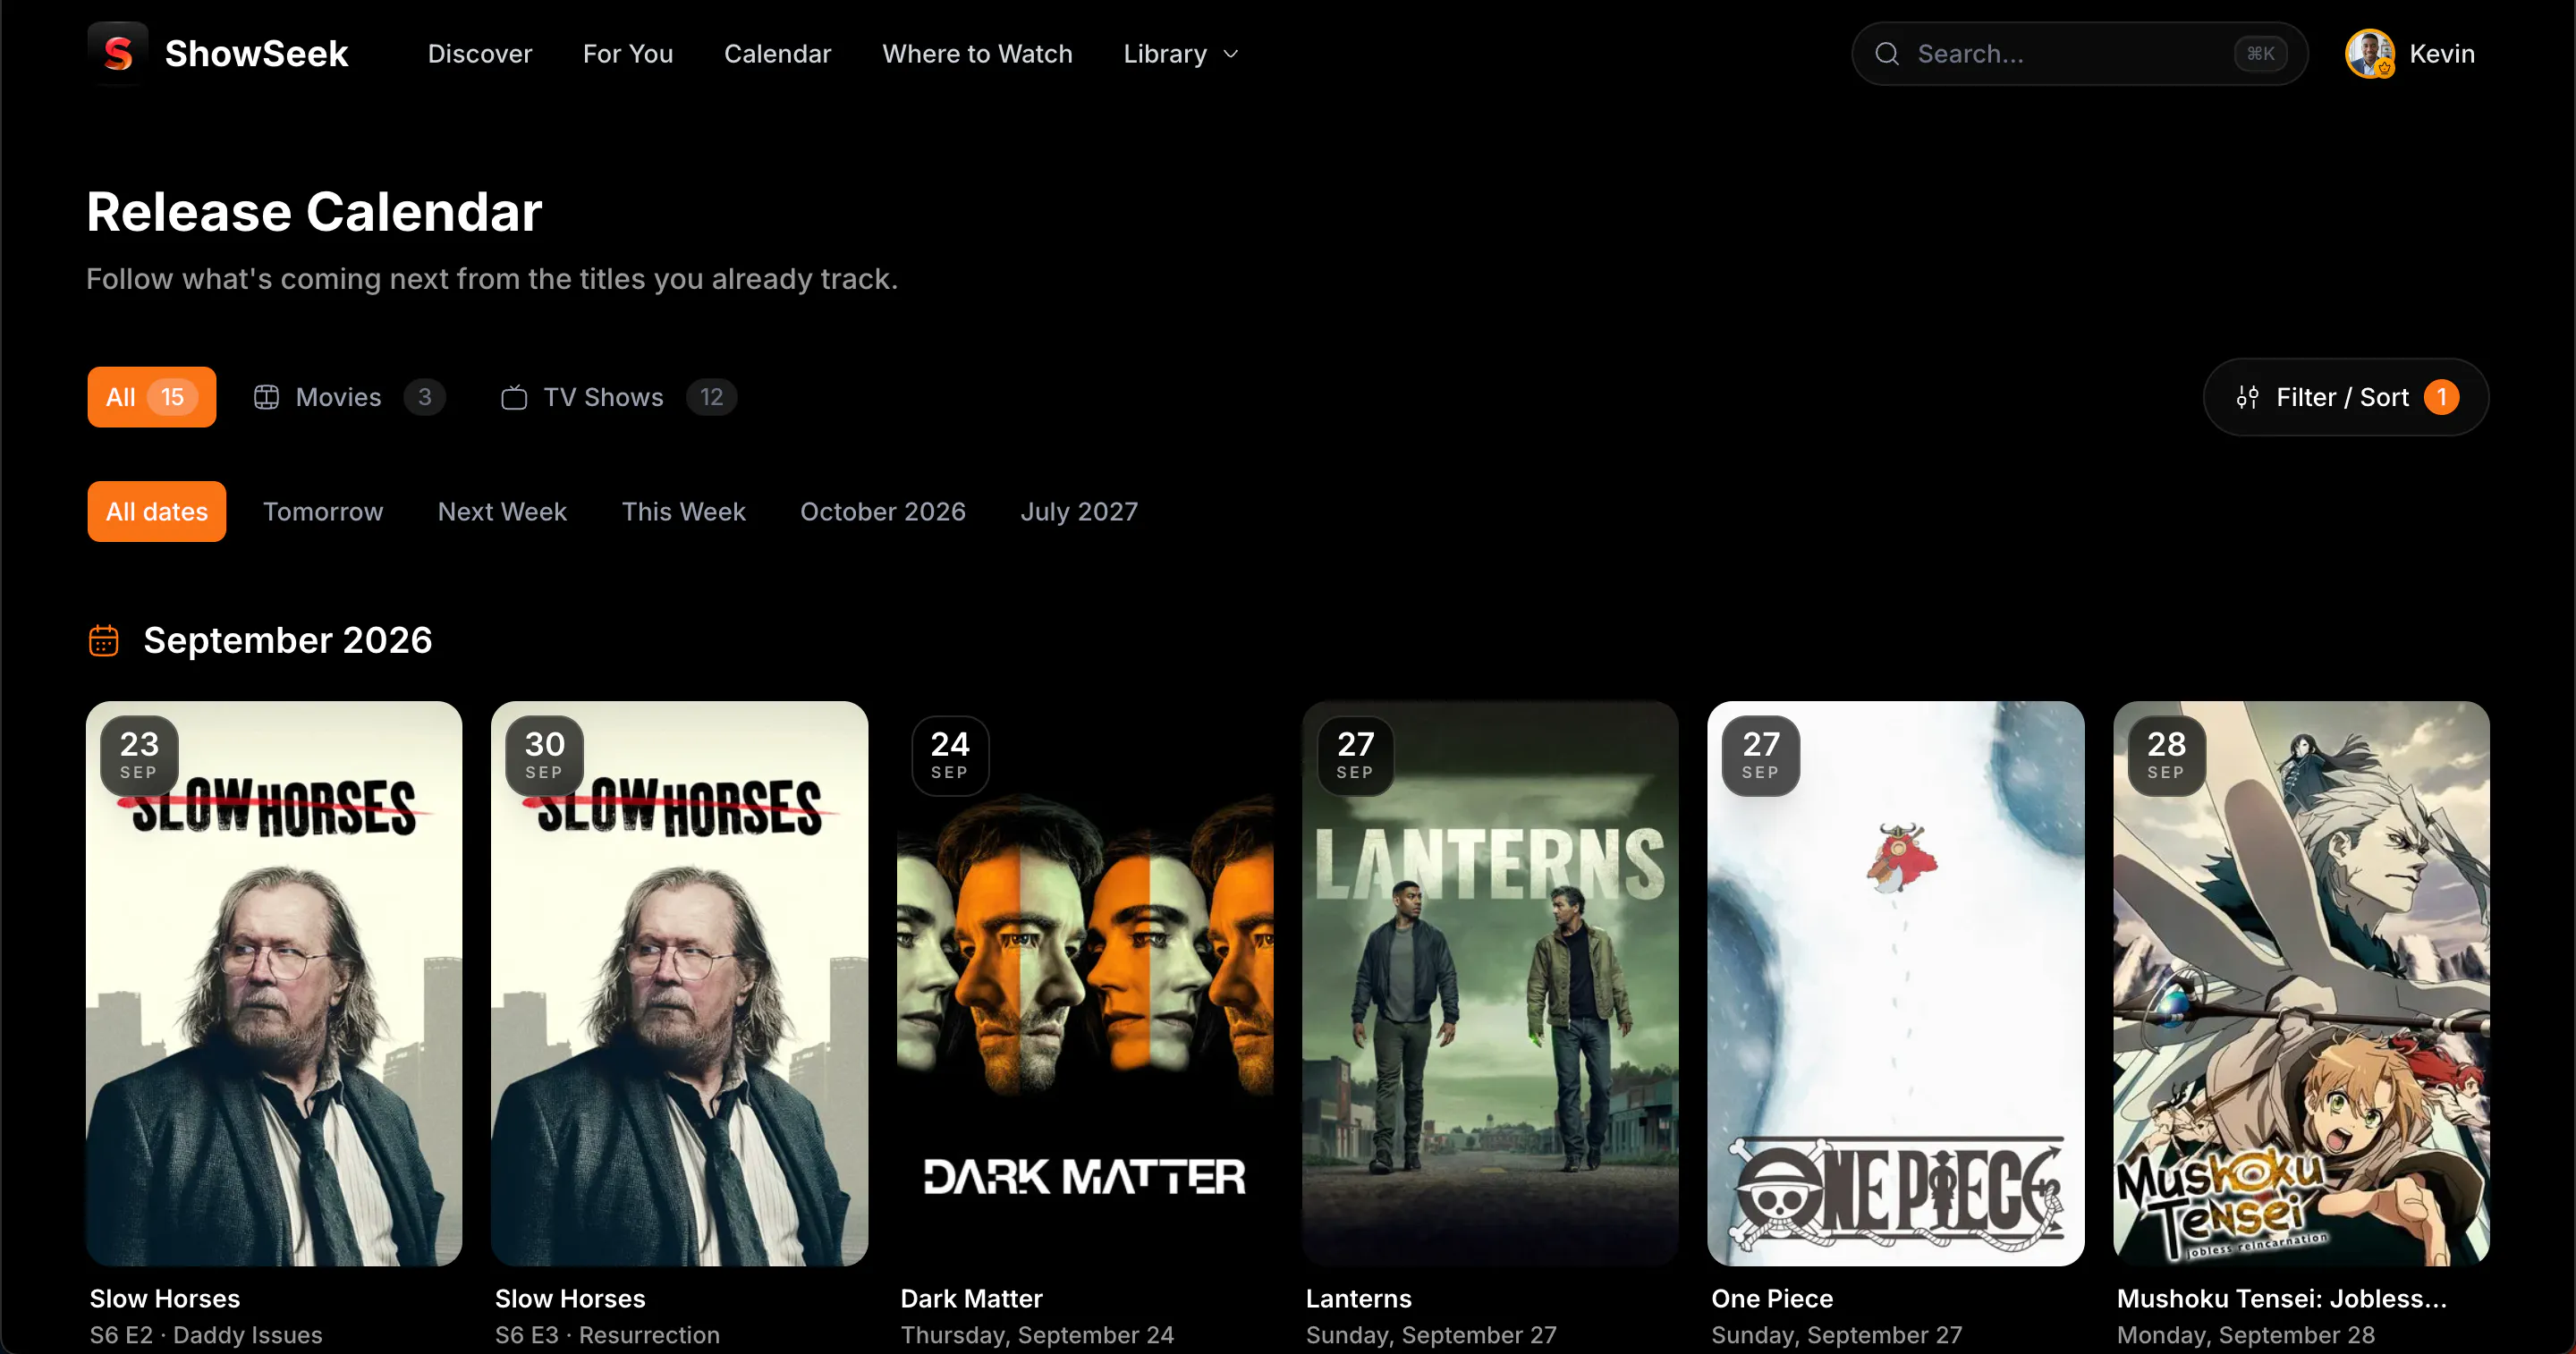The image size is (2576, 1354).
Task: Click the Release Calendar page heading
Action: click(x=314, y=212)
